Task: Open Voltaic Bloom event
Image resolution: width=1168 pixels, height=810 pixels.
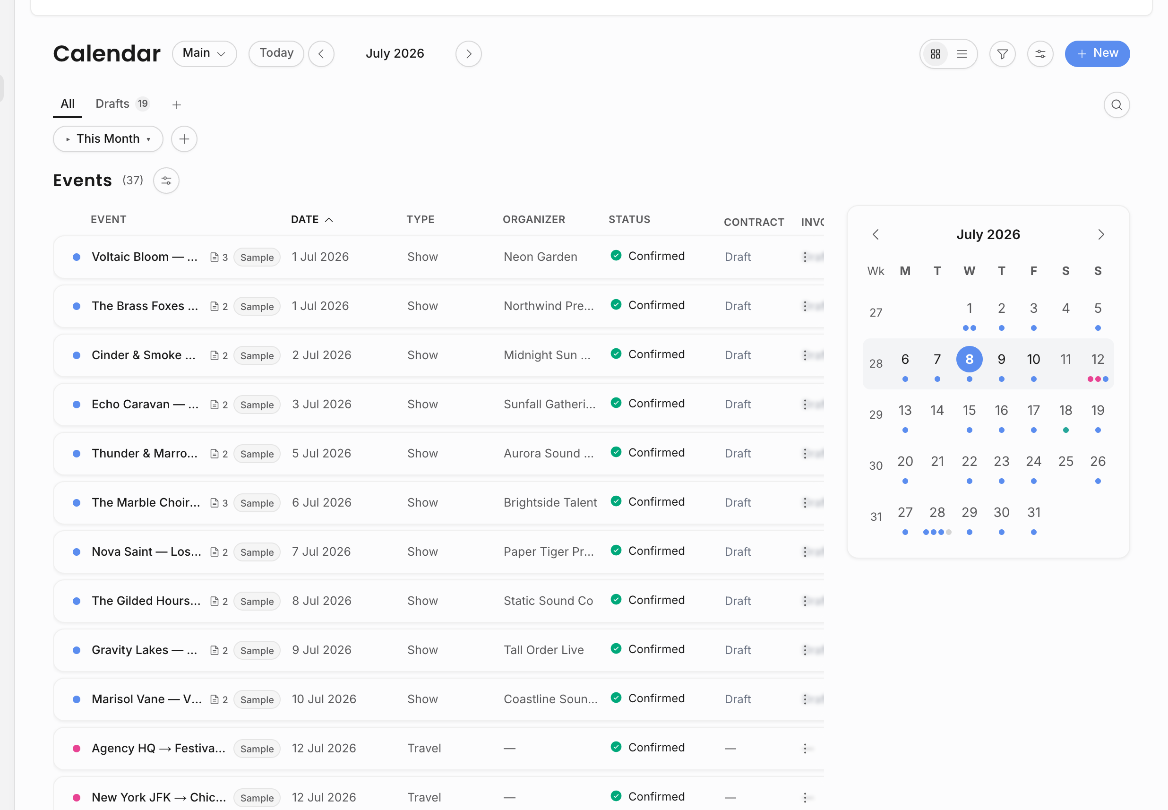Action: pyautogui.click(x=145, y=257)
